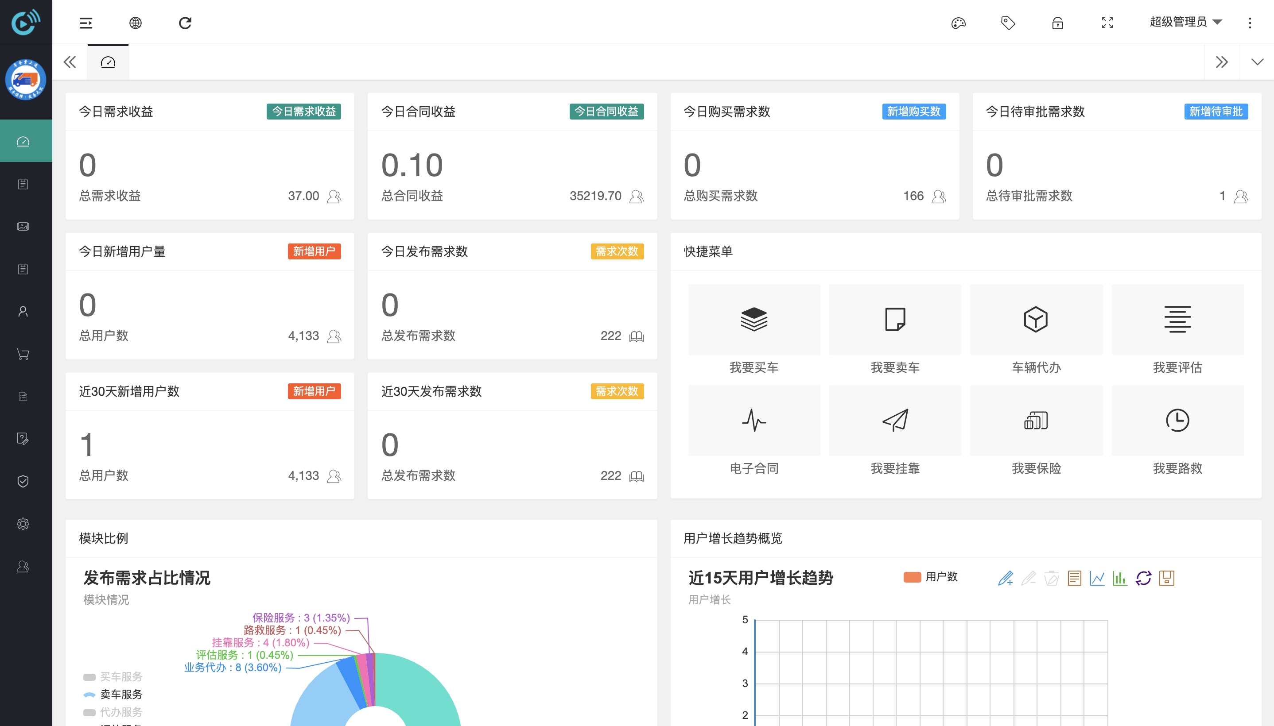Enter fullscreen mode via header icon
The width and height of the screenshot is (1274, 726).
(1107, 23)
